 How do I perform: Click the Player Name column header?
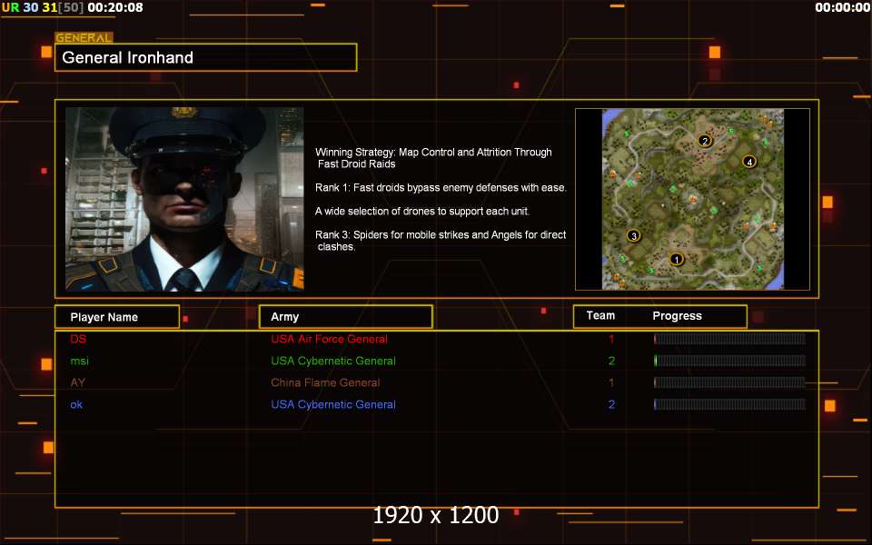click(117, 317)
